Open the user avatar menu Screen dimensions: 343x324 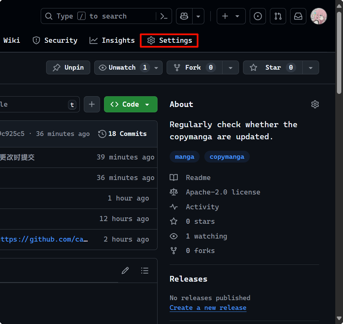pyautogui.click(x=318, y=16)
